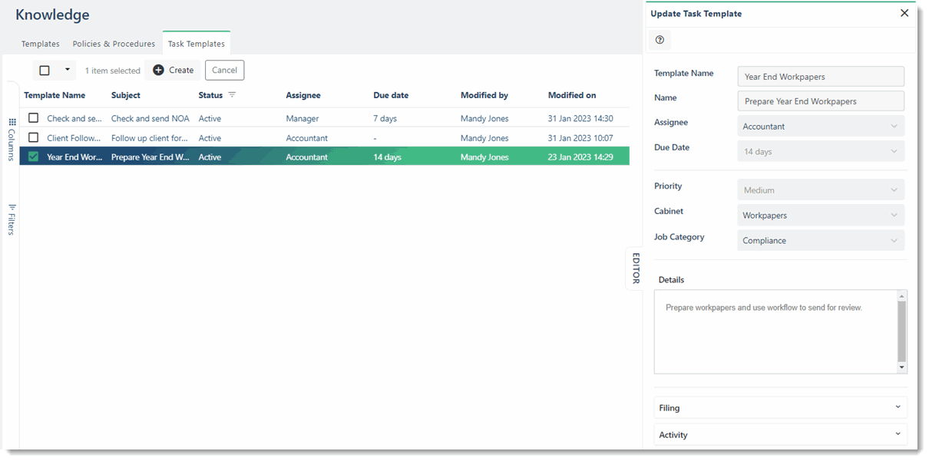Sort by Assignee column header
The width and height of the screenshot is (929, 461).
(303, 95)
